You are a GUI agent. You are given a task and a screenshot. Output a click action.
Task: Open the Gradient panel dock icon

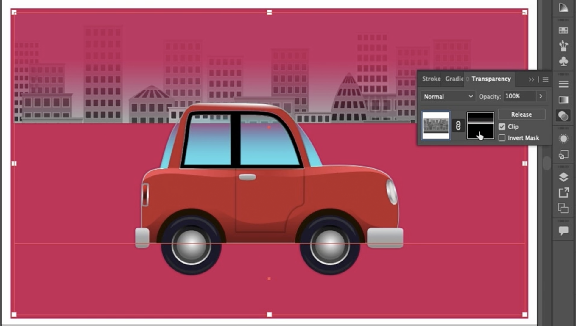pyautogui.click(x=563, y=100)
